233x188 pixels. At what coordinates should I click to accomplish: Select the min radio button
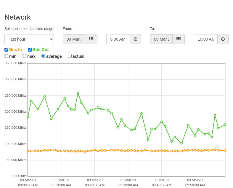[7, 56]
